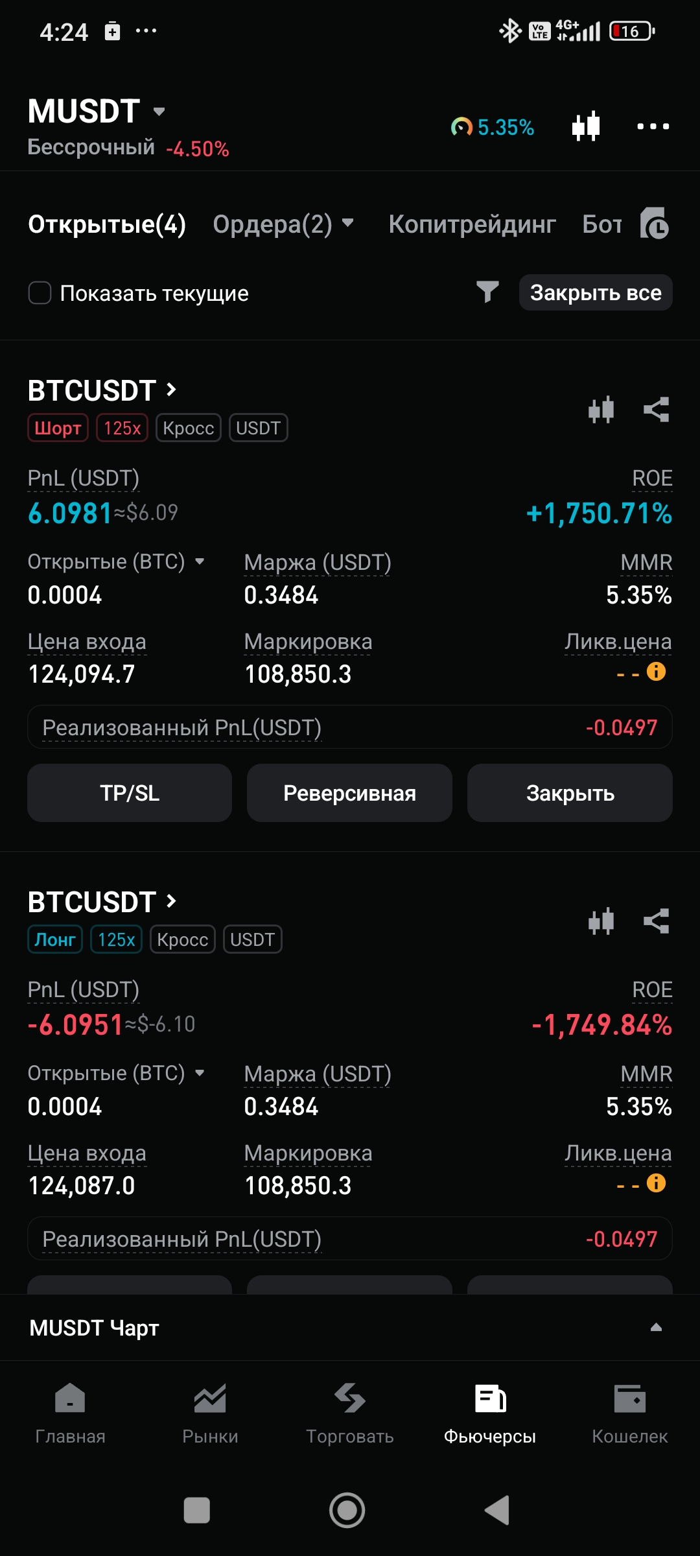This screenshot has height=1556, width=700.
Task: Tap liquidation price info icon on Short position
Action: [x=656, y=672]
